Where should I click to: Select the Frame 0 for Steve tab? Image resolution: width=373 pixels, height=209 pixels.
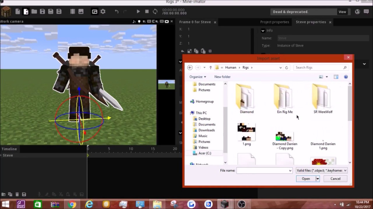195,22
